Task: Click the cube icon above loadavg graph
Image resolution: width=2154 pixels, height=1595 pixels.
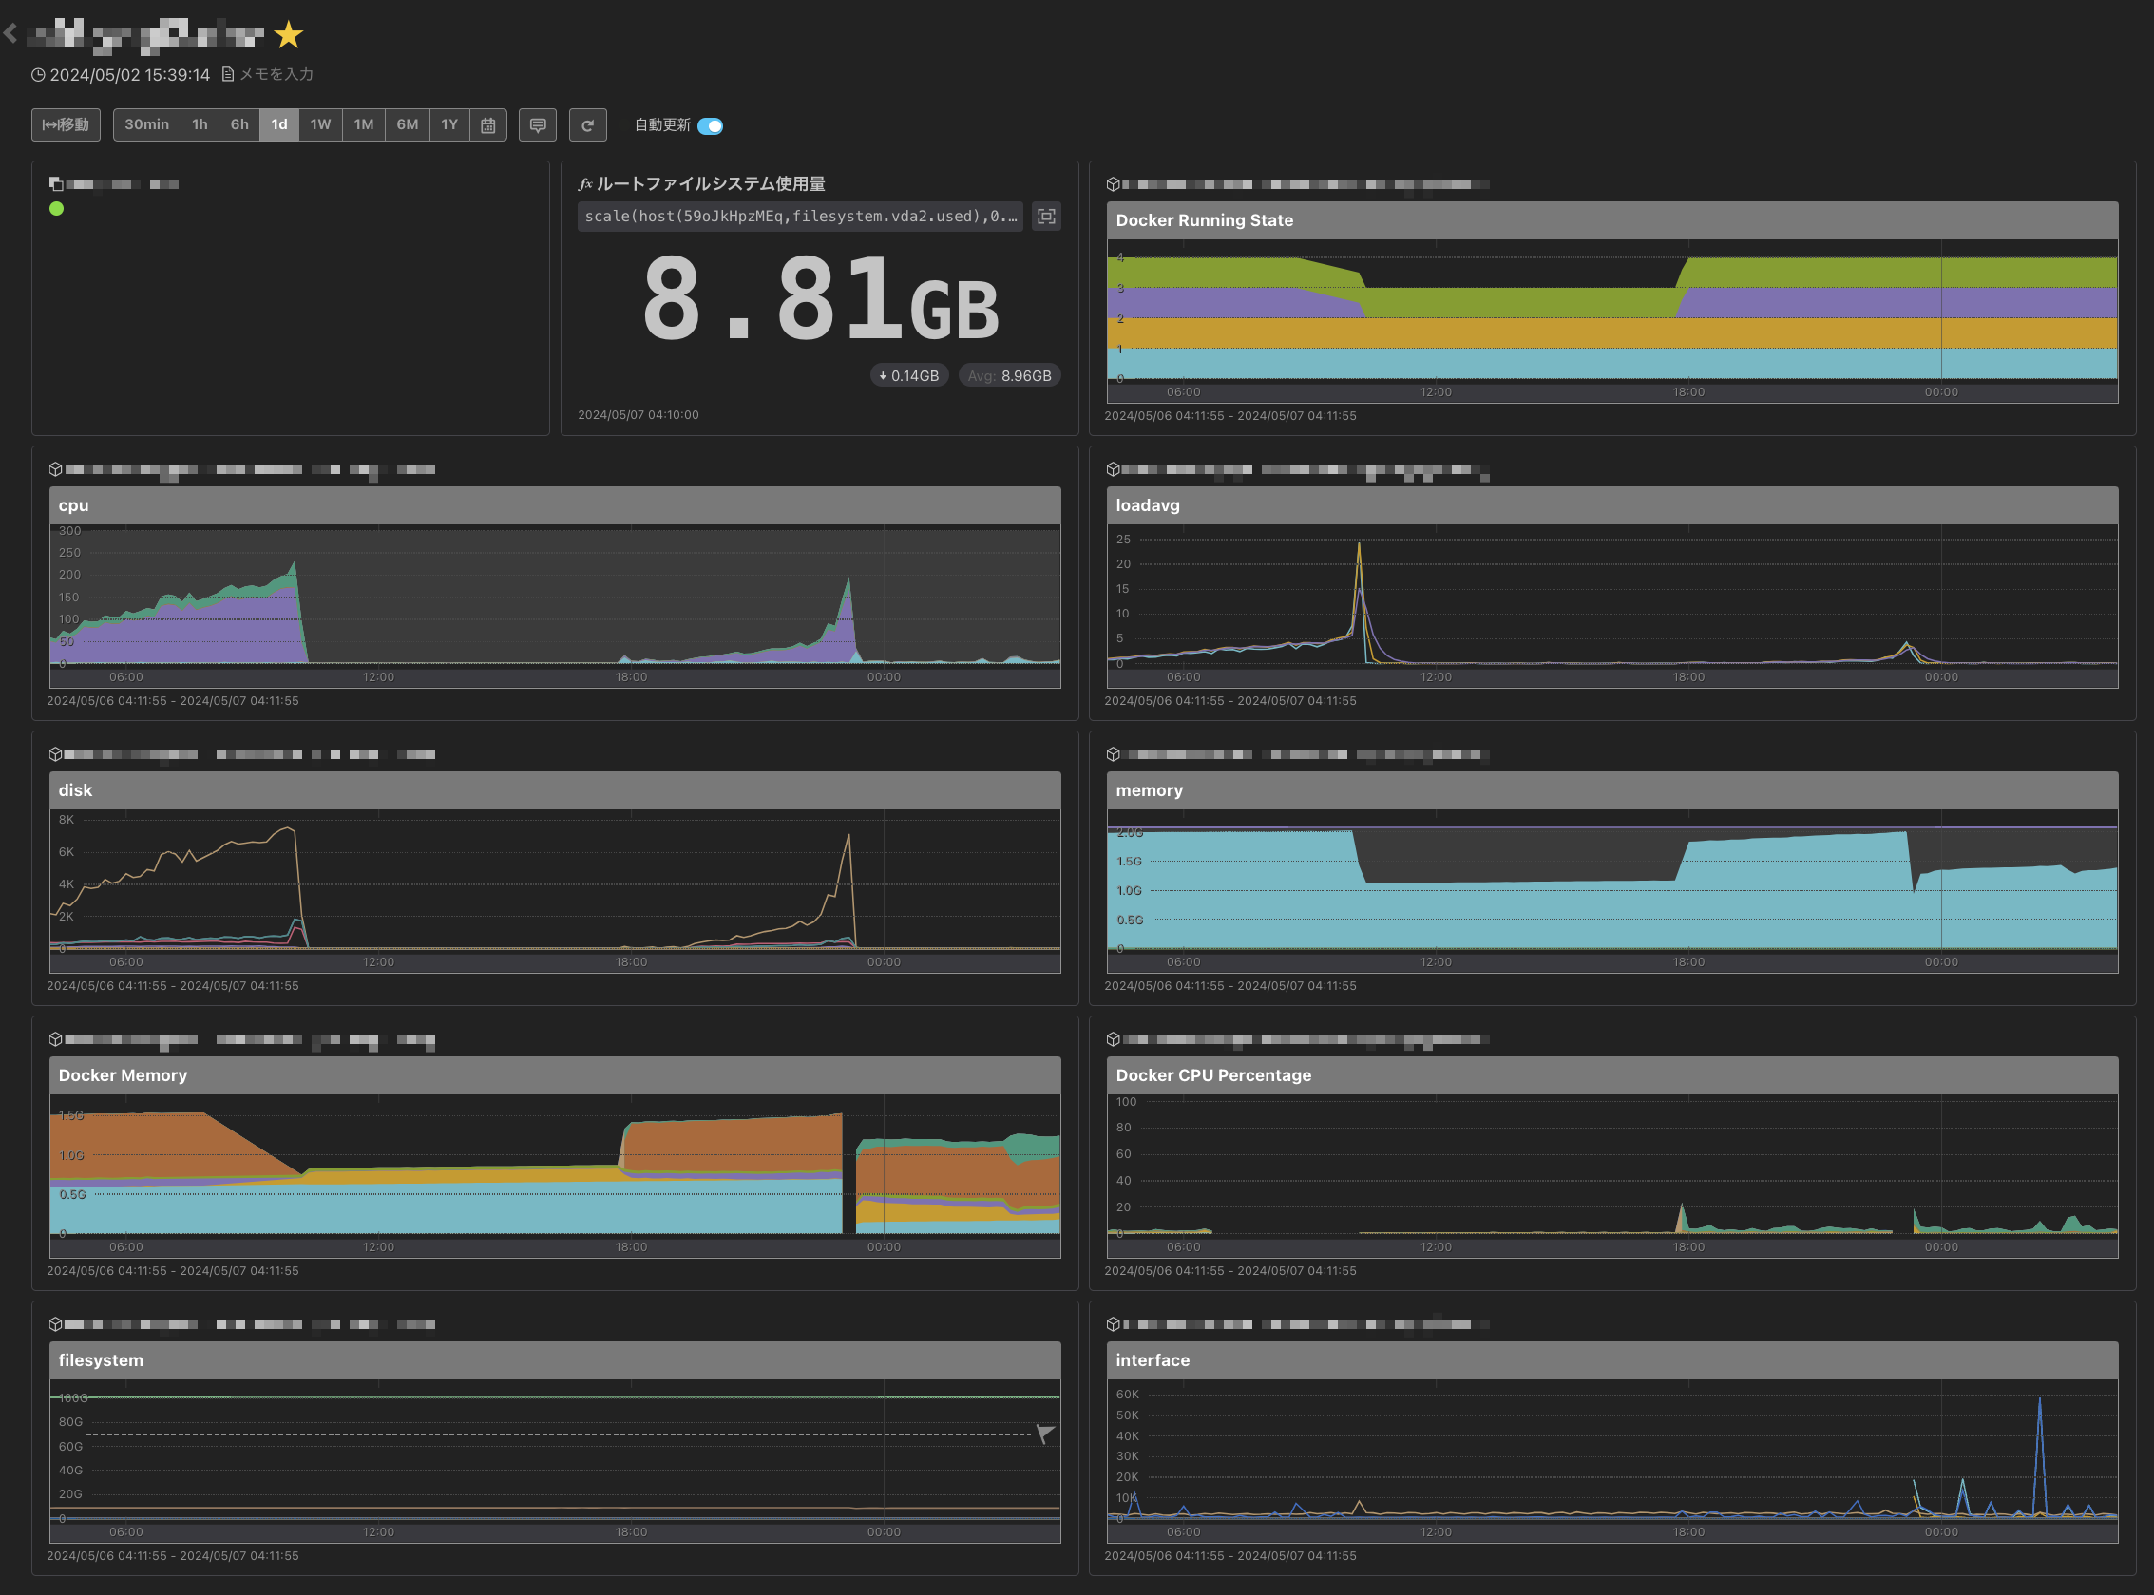Action: pos(1113,469)
